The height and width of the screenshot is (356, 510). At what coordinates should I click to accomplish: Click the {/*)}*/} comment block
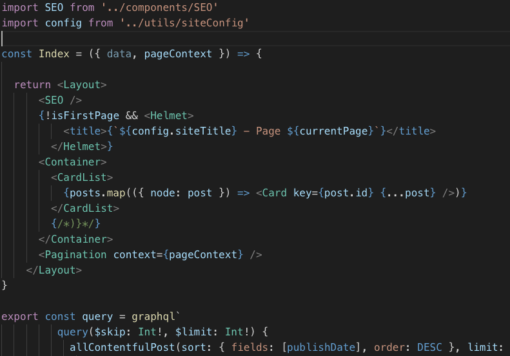pos(75,223)
